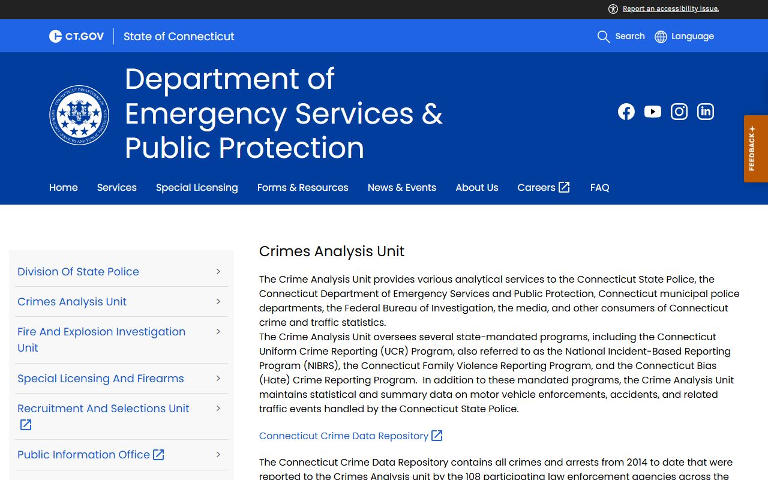
Task: Follow Report an accessibility issue link
Action: [x=671, y=8]
